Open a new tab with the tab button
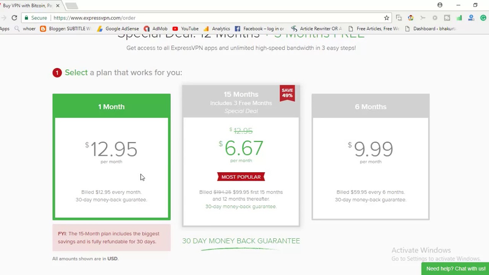The height and width of the screenshot is (275, 489). pyautogui.click(x=71, y=6)
